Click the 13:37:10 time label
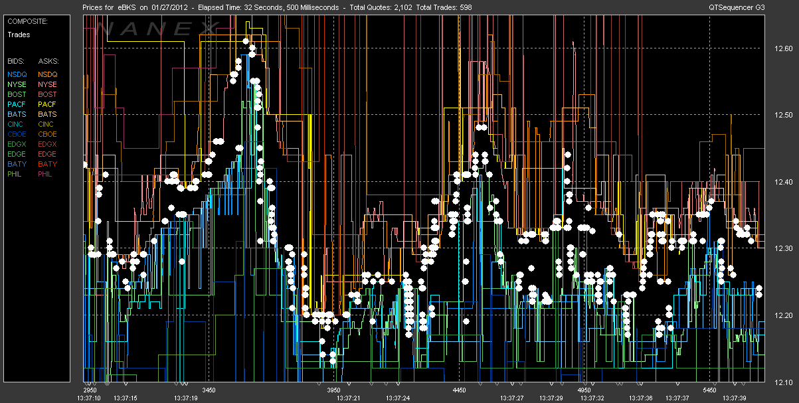 coord(88,398)
